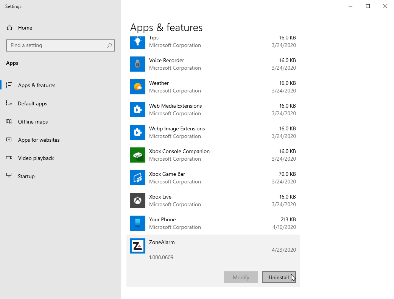The image size is (394, 299).
Task: Select the Xbox Game Bar icon
Action: pyautogui.click(x=138, y=178)
